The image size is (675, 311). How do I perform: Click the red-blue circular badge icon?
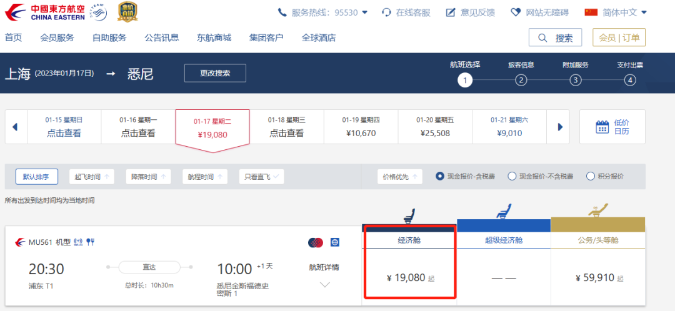point(316,242)
